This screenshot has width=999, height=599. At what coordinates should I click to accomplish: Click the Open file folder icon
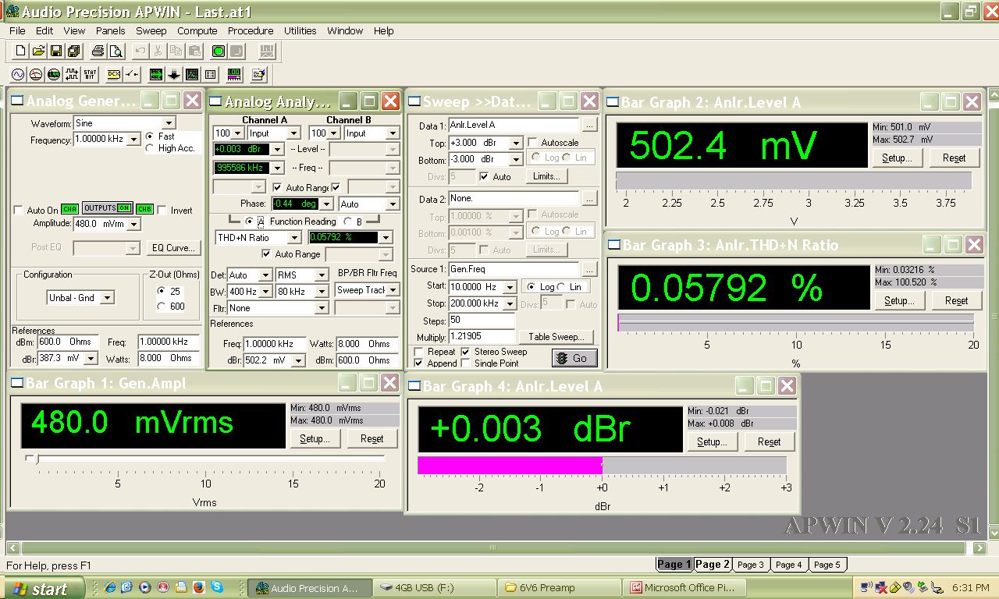[x=38, y=51]
